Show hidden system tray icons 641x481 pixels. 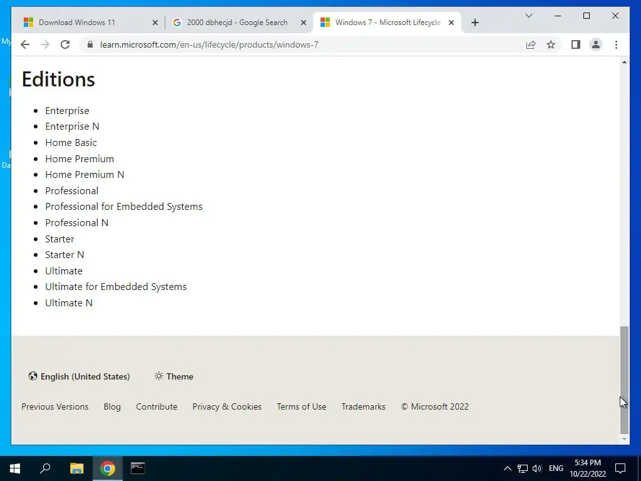(x=507, y=468)
